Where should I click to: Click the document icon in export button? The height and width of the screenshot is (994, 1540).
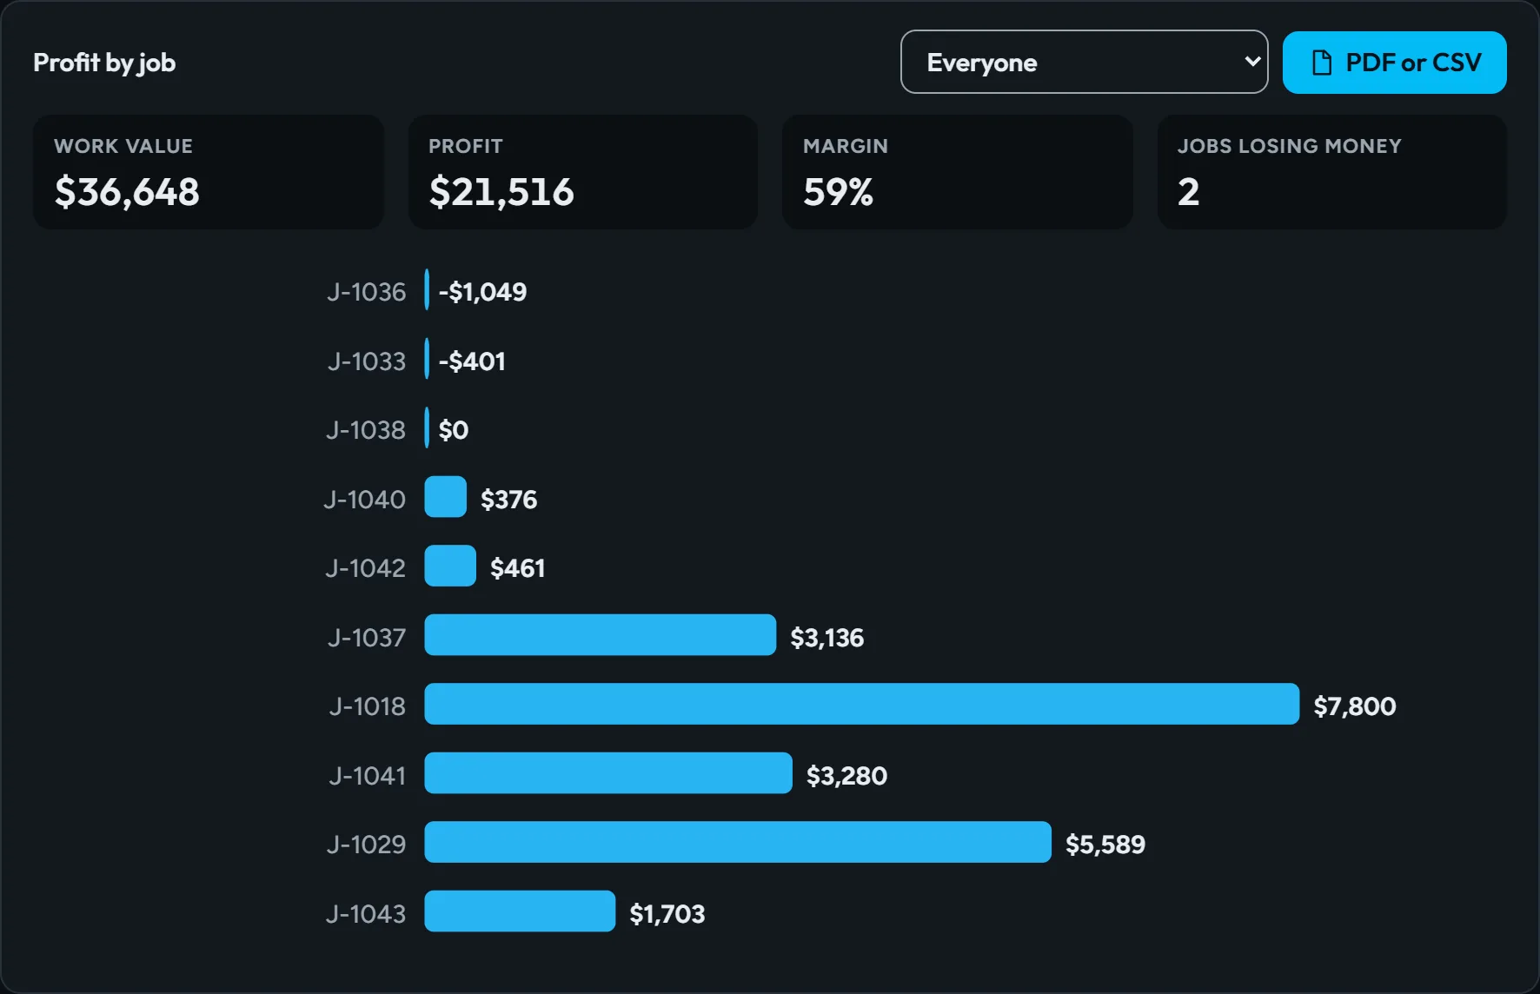click(1321, 63)
